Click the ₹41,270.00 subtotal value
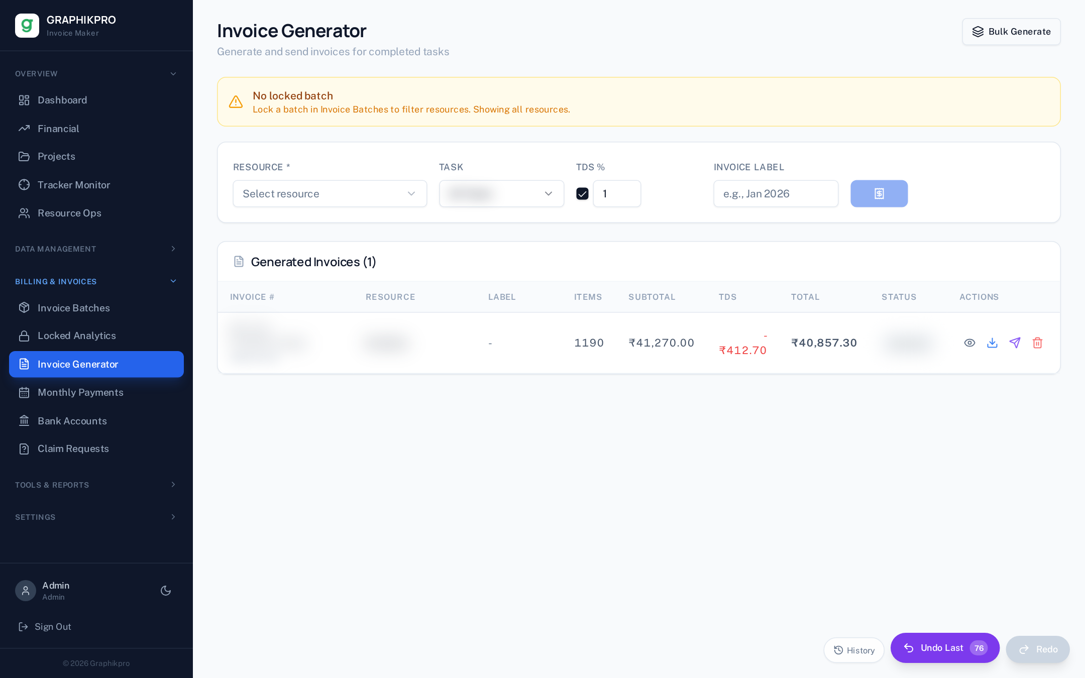Screen dimensions: 1085x678 coord(661,343)
